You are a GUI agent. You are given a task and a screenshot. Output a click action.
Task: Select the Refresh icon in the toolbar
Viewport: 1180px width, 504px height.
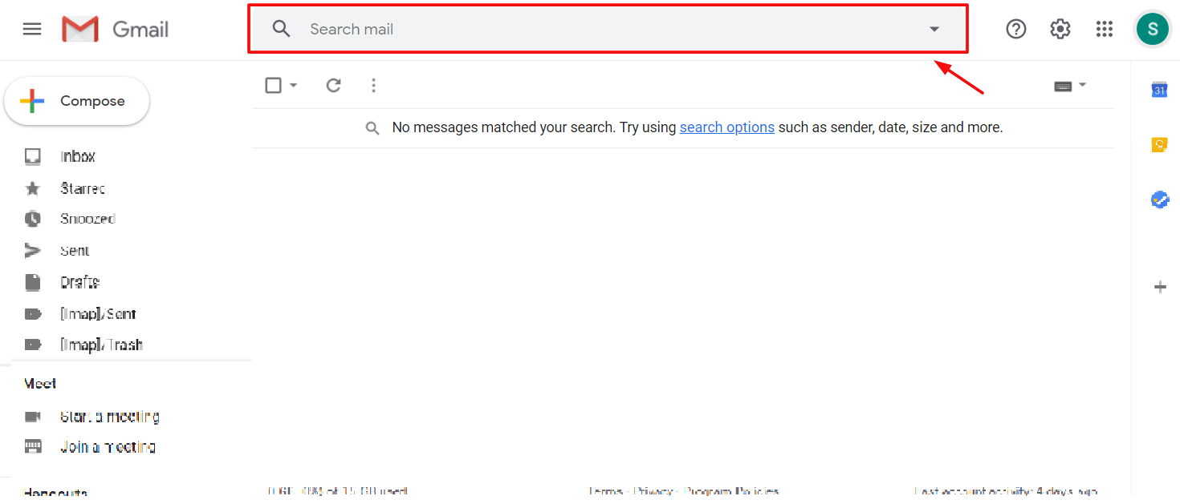(333, 85)
